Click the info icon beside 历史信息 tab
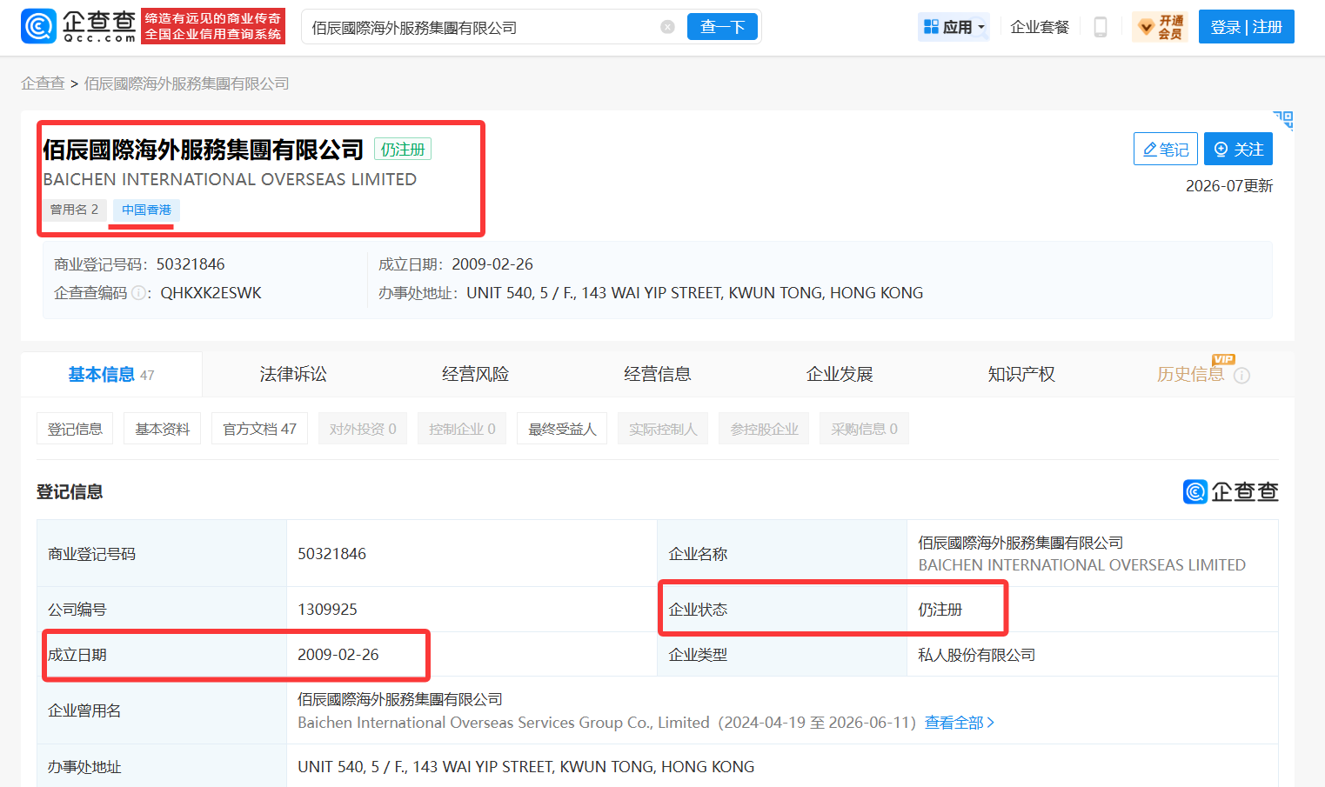1325x787 pixels. tap(1242, 376)
